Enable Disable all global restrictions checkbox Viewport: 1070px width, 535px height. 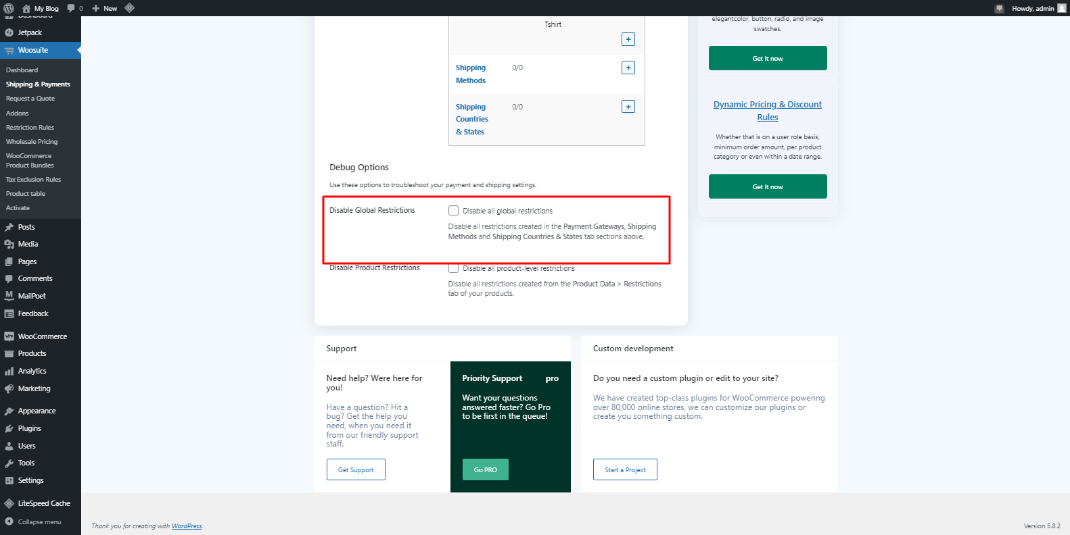pos(454,211)
